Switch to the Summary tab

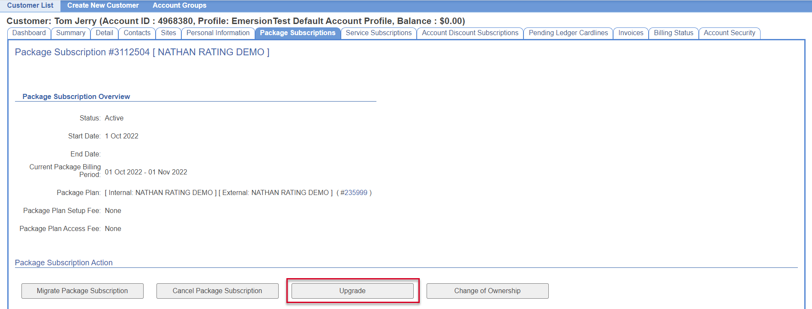71,33
